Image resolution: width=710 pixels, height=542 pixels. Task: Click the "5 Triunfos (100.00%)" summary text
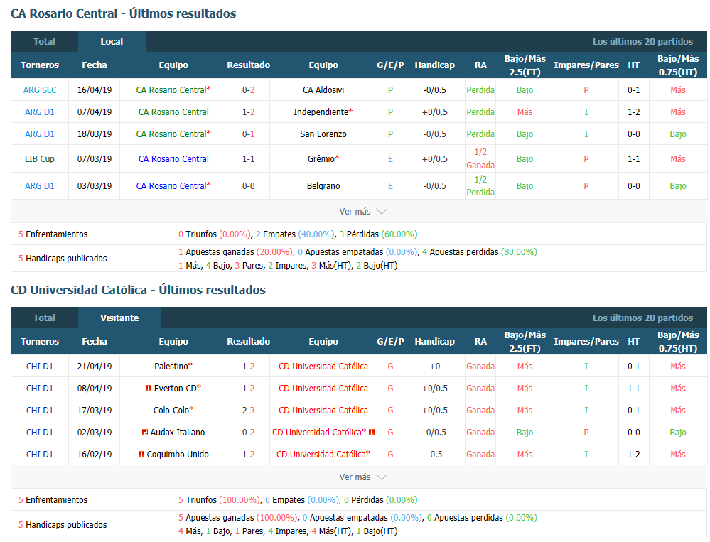(219, 500)
